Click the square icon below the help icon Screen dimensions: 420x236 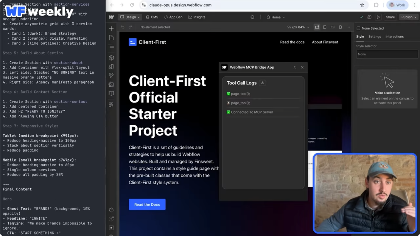pos(111,228)
